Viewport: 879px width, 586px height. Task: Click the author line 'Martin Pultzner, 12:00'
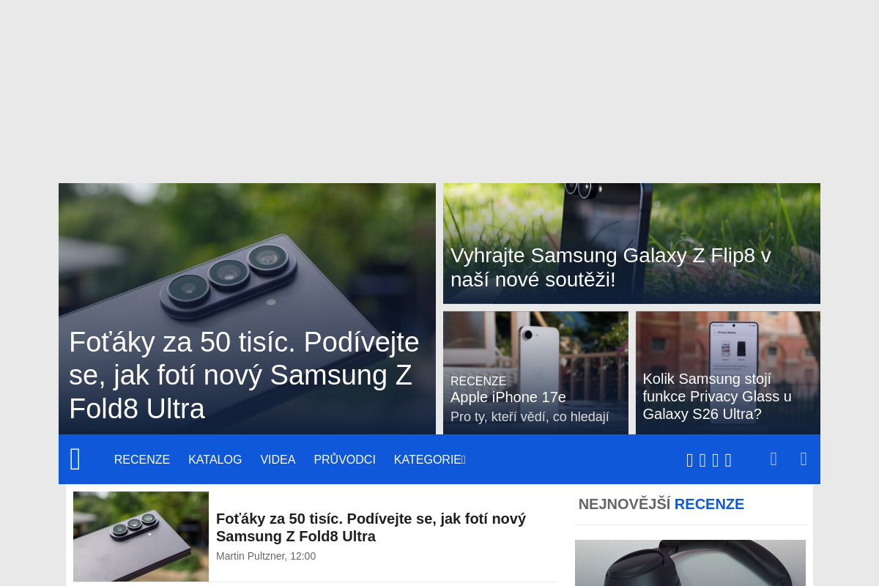266,556
